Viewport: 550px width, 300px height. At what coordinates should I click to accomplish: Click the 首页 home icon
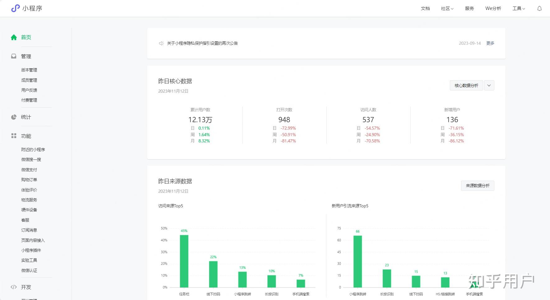pyautogui.click(x=14, y=37)
